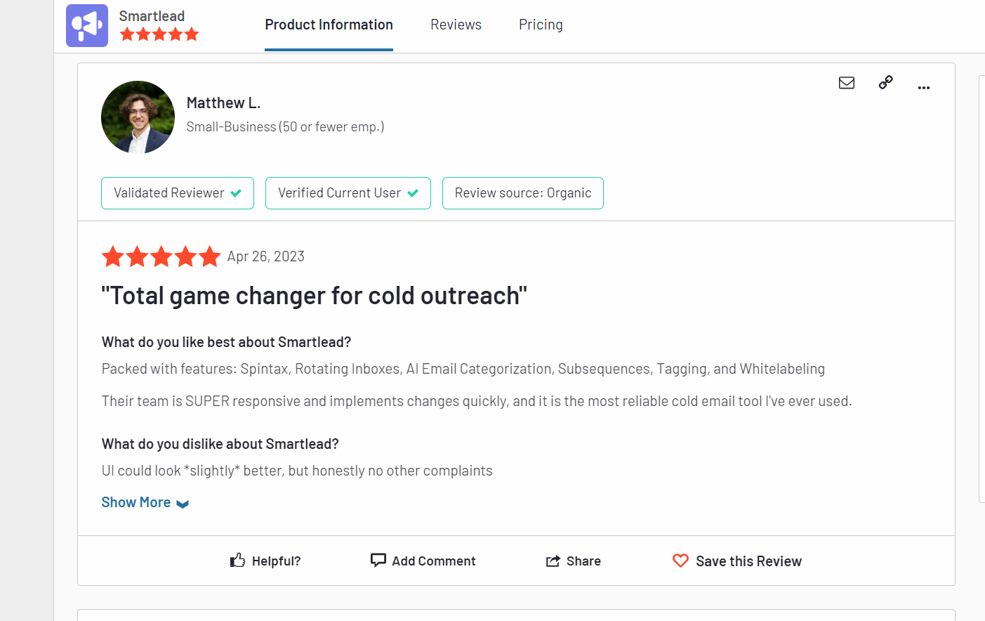Screen dimensions: 985x621
Task: Click the envelope email icon
Action: tap(847, 83)
